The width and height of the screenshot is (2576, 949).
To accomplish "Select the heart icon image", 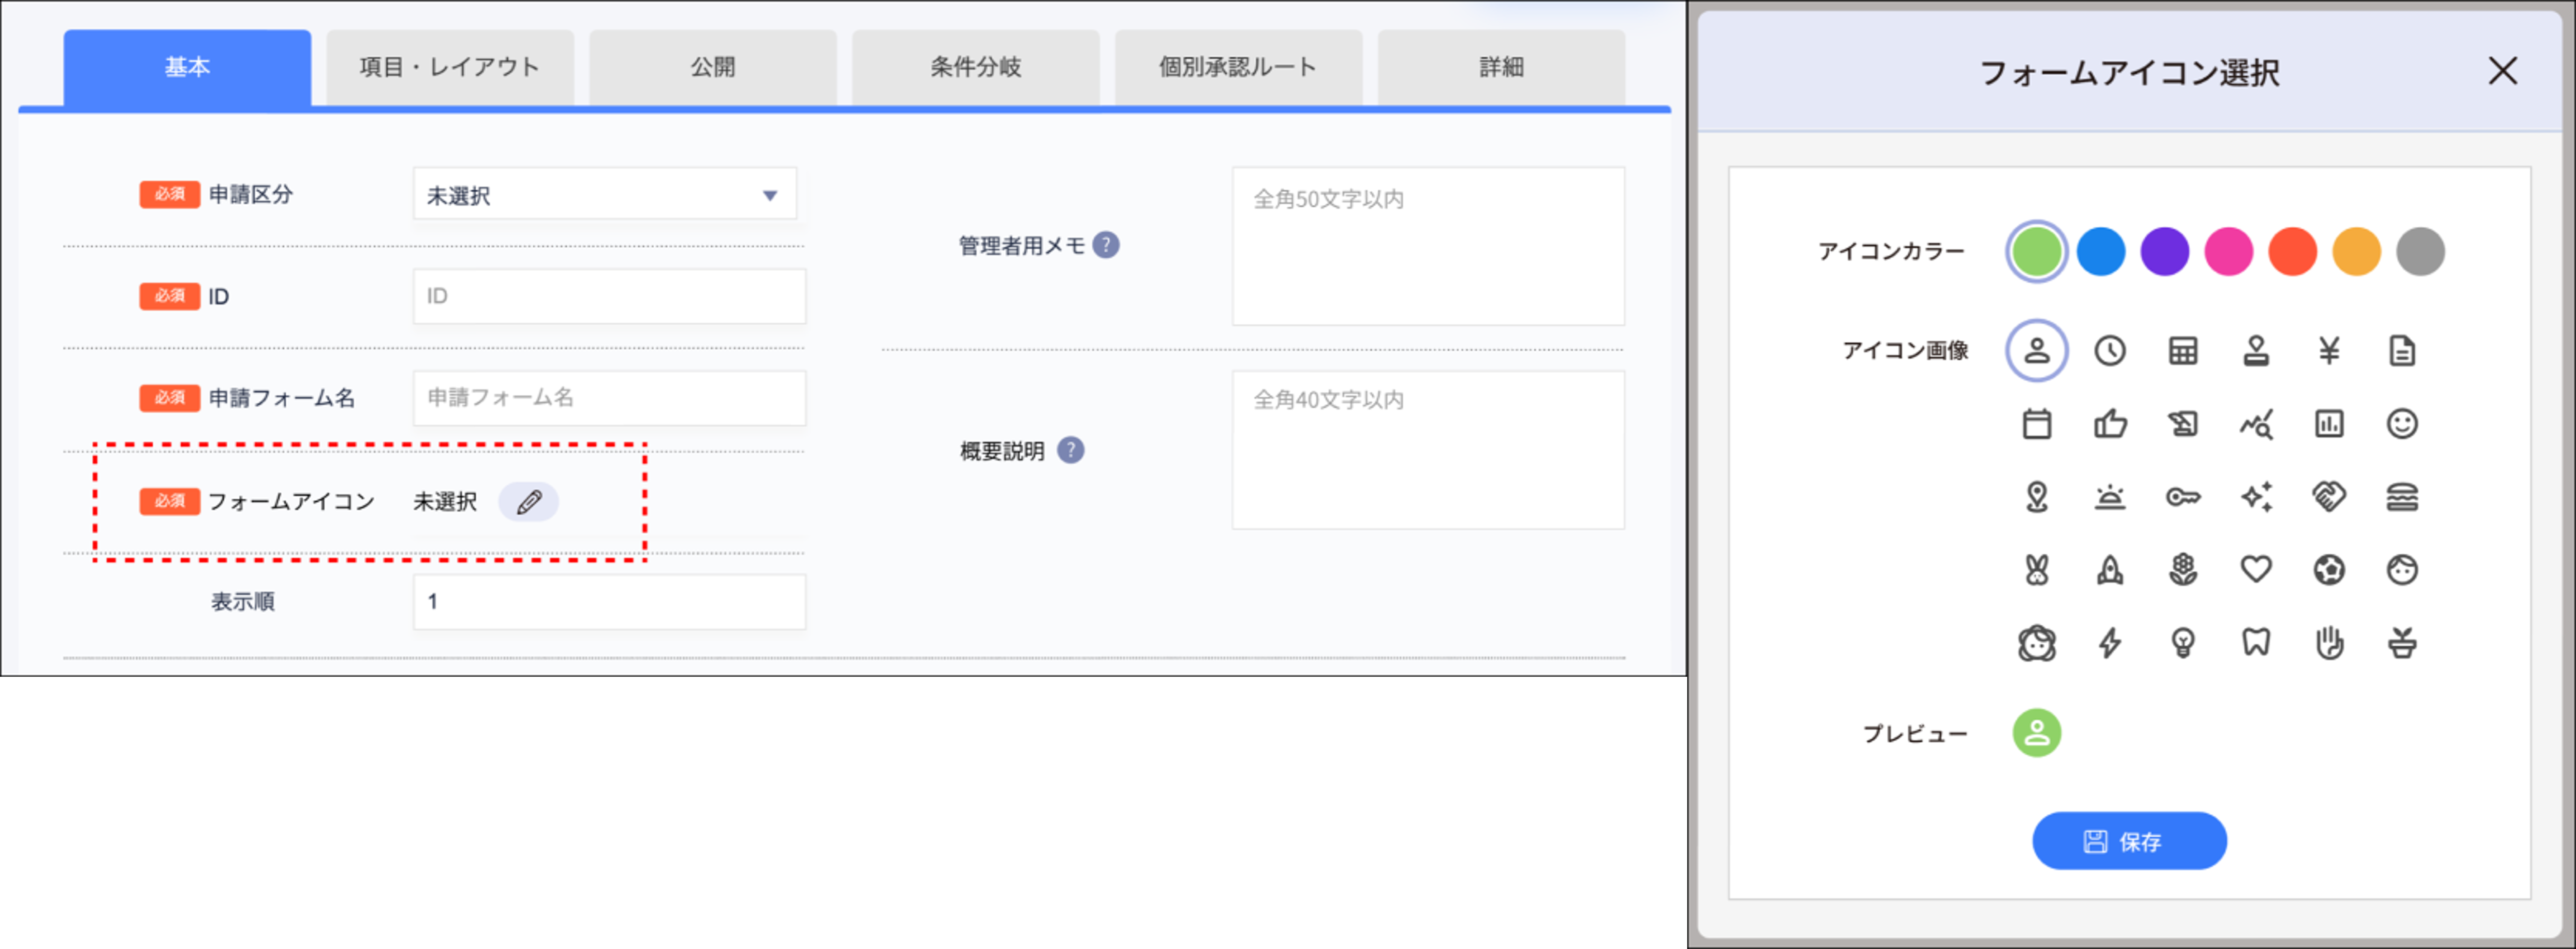I will pos(2256,570).
